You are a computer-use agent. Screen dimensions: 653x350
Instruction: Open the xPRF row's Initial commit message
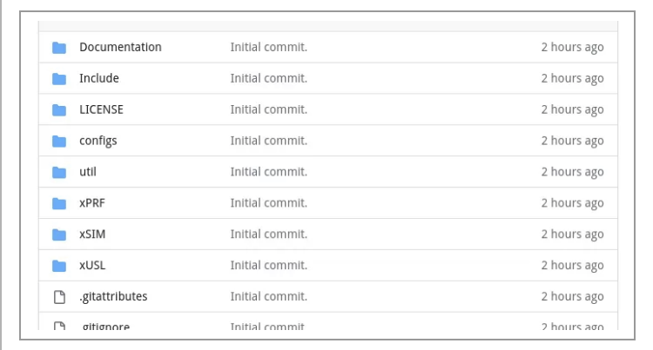coord(268,203)
